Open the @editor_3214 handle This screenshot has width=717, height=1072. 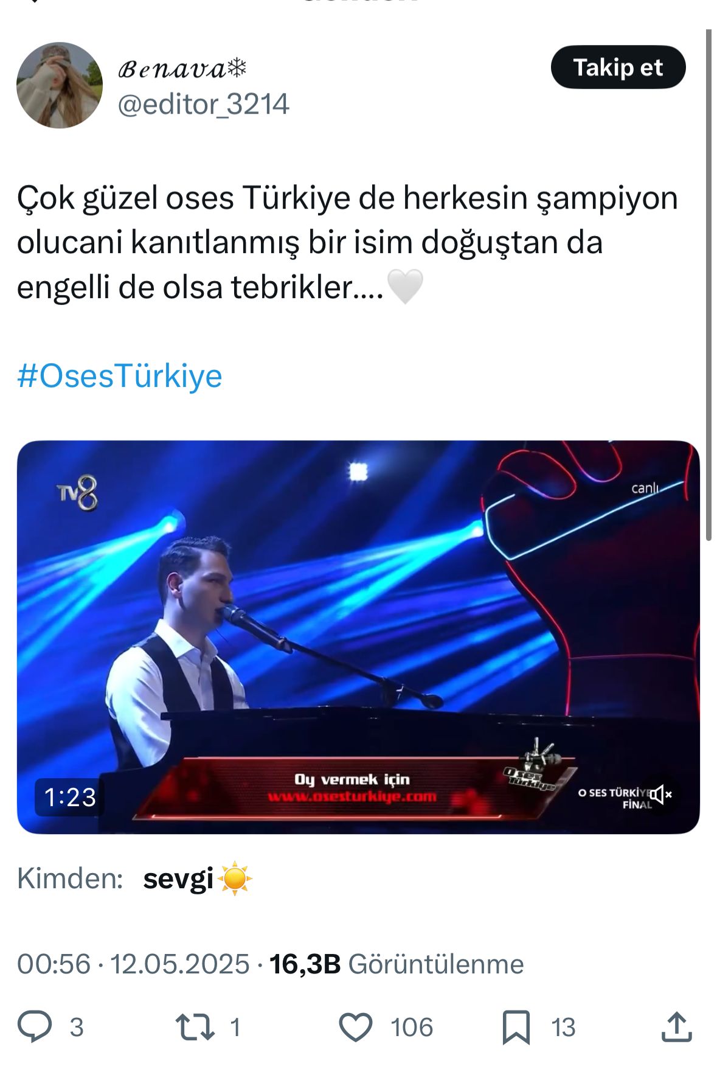pyautogui.click(x=203, y=104)
